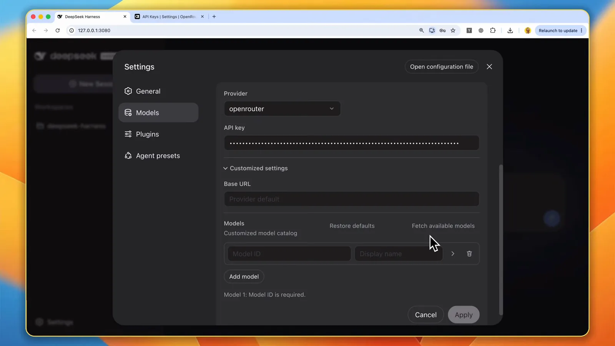Click the address bar URL
Image resolution: width=615 pixels, height=346 pixels.
[94, 30]
